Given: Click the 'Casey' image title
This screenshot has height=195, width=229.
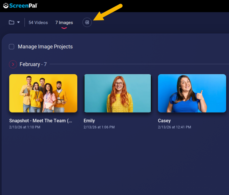Looking at the screenshot, I should click(x=164, y=121).
